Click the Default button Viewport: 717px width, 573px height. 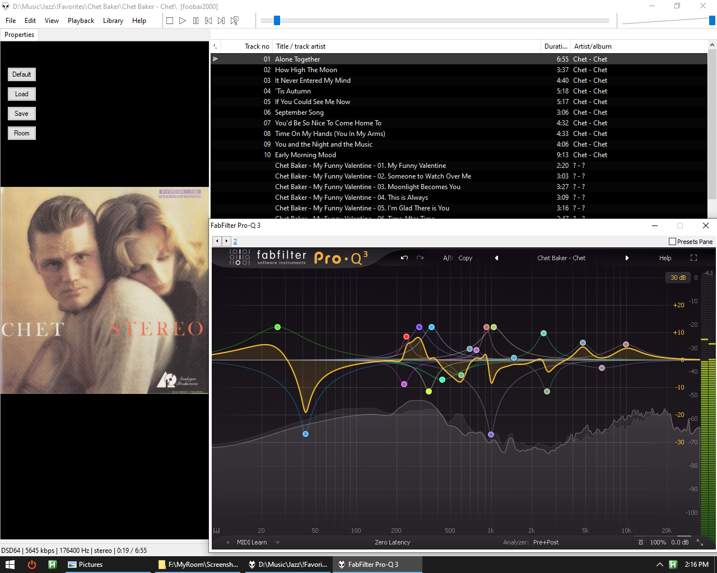[22, 74]
